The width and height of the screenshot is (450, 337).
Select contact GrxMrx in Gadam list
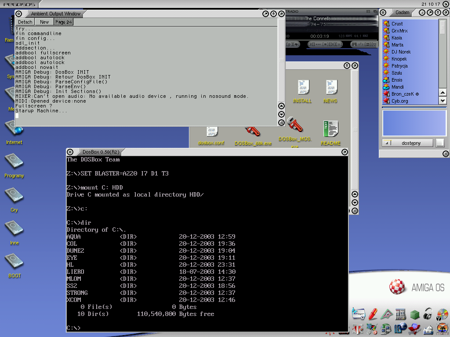410,31
